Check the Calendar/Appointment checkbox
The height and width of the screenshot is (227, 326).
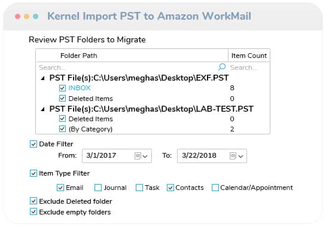coord(215,188)
